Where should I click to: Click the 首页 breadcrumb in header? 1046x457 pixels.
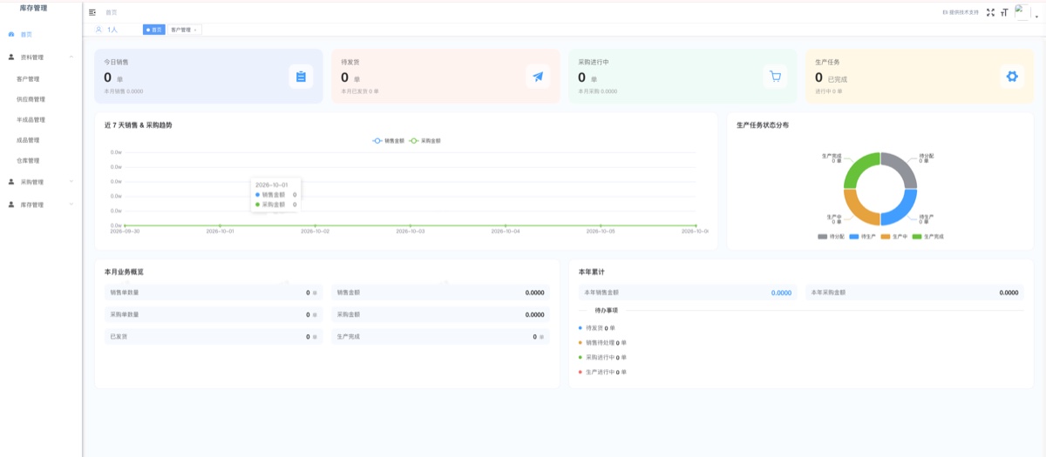click(x=111, y=12)
